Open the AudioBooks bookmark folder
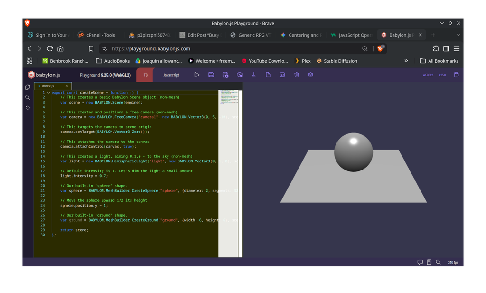Viewport: 486px width, 293px height. (113, 61)
